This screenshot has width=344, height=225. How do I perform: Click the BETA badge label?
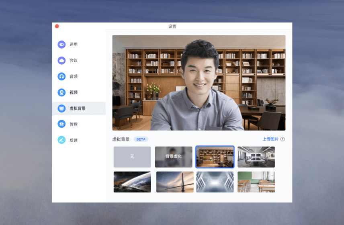(141, 139)
